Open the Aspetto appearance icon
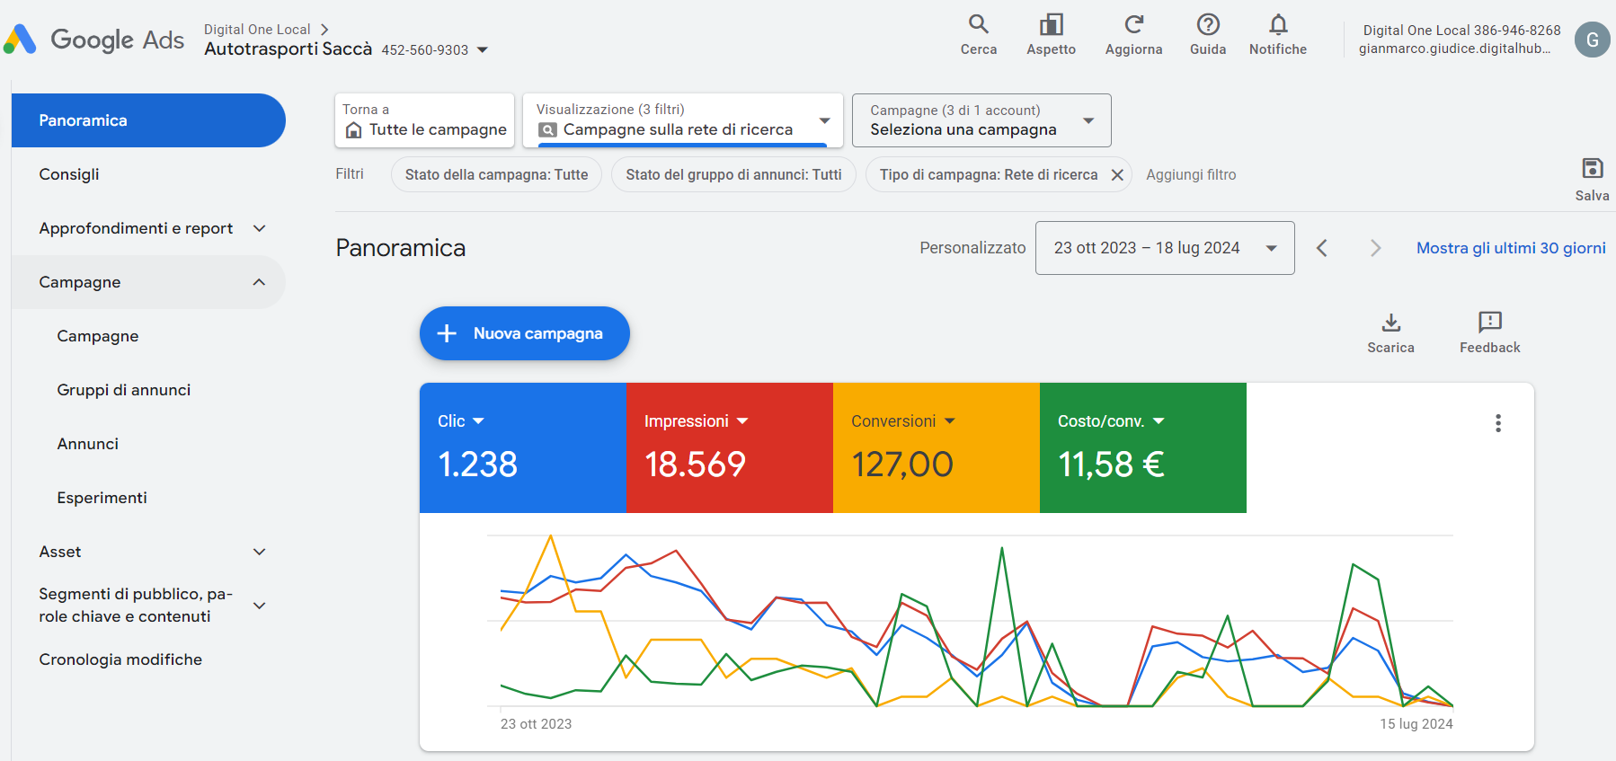 1051,25
